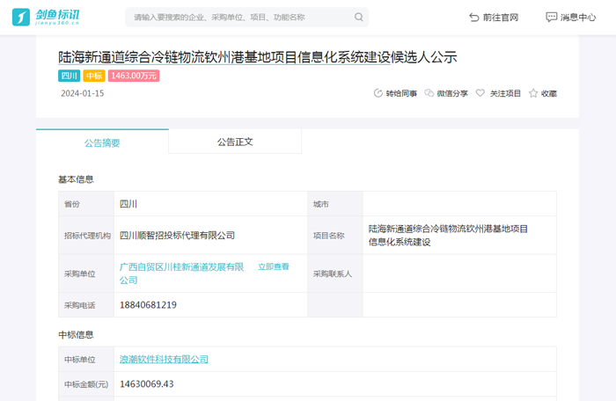Open 消息中心
Image resolution: width=616 pixels, height=401 pixels.
click(571, 18)
